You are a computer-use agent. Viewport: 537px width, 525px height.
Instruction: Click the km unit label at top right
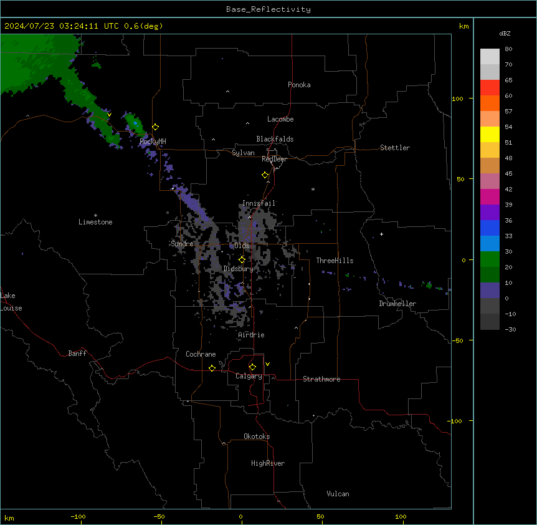click(x=463, y=26)
